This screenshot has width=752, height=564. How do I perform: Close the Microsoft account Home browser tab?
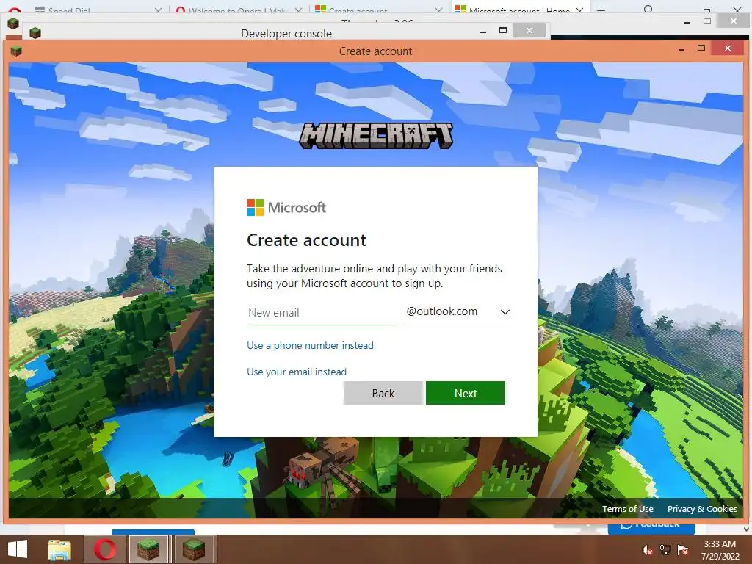click(579, 10)
